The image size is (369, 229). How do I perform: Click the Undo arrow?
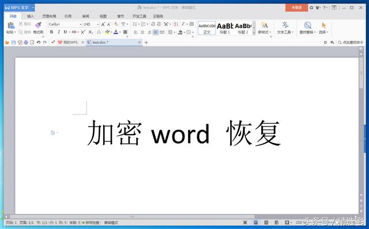tap(39, 43)
